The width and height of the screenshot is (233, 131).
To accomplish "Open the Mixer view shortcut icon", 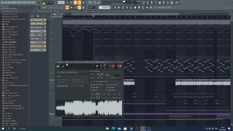I will coord(127,7).
